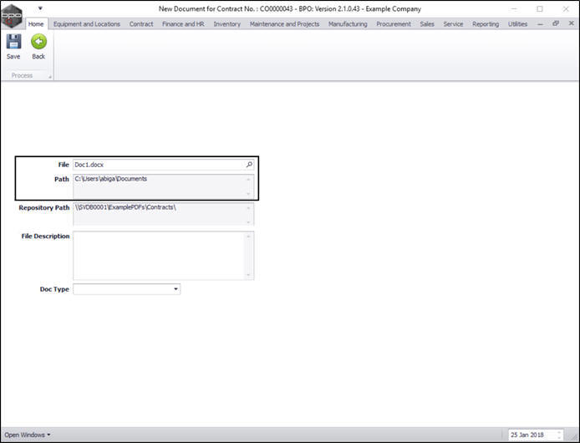
Task: Close the inner document window
Action: click(571, 23)
